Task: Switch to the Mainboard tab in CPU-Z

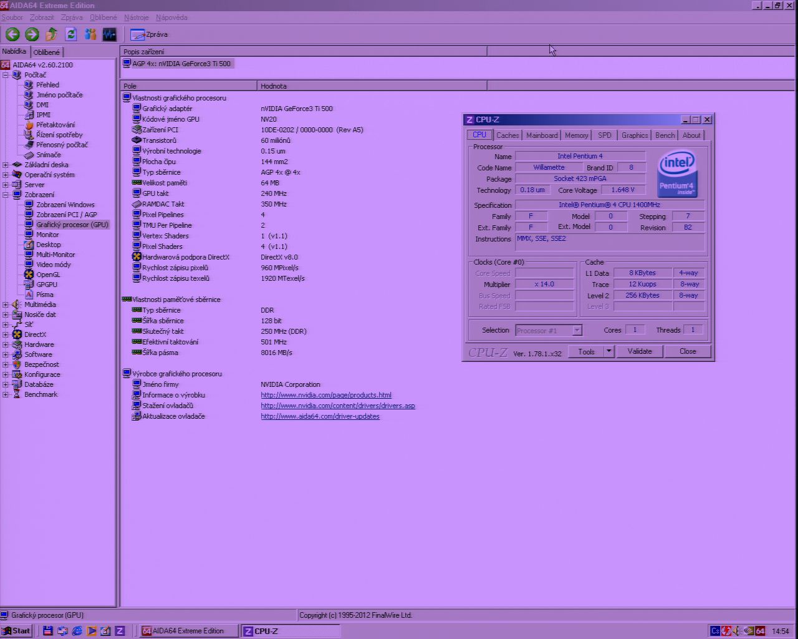Action: pyautogui.click(x=542, y=135)
